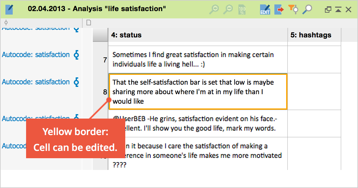Click the zoom out magnifier icon
358x188 pixels.
click(228, 10)
